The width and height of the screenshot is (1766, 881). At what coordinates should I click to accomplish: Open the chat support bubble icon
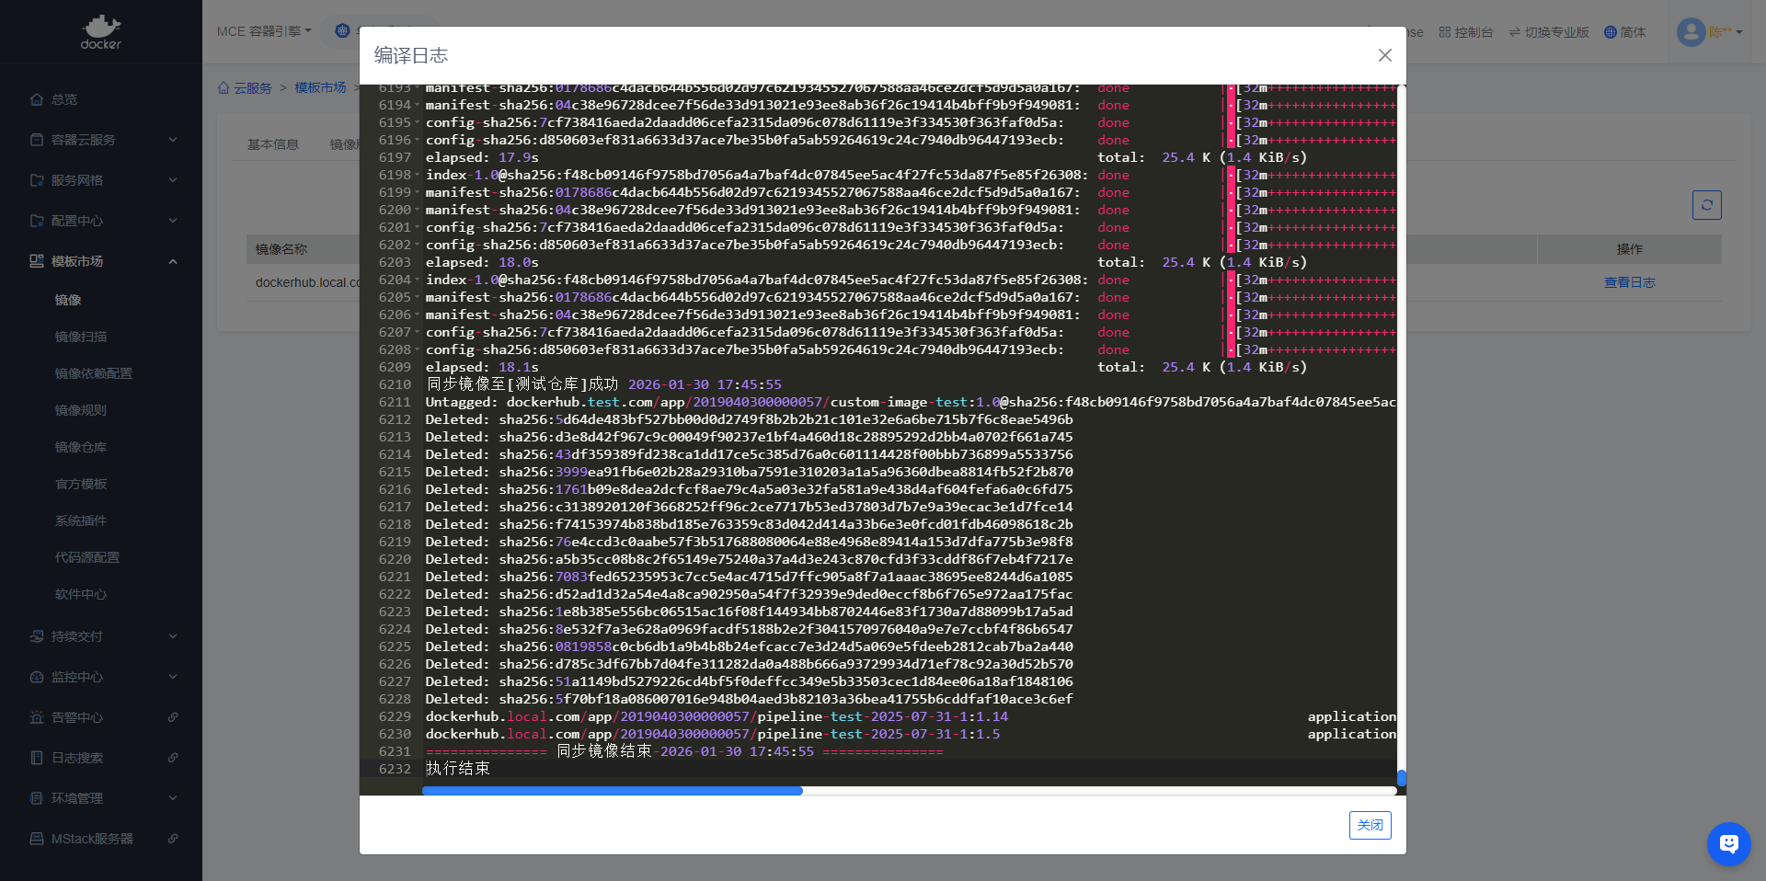[1728, 843]
